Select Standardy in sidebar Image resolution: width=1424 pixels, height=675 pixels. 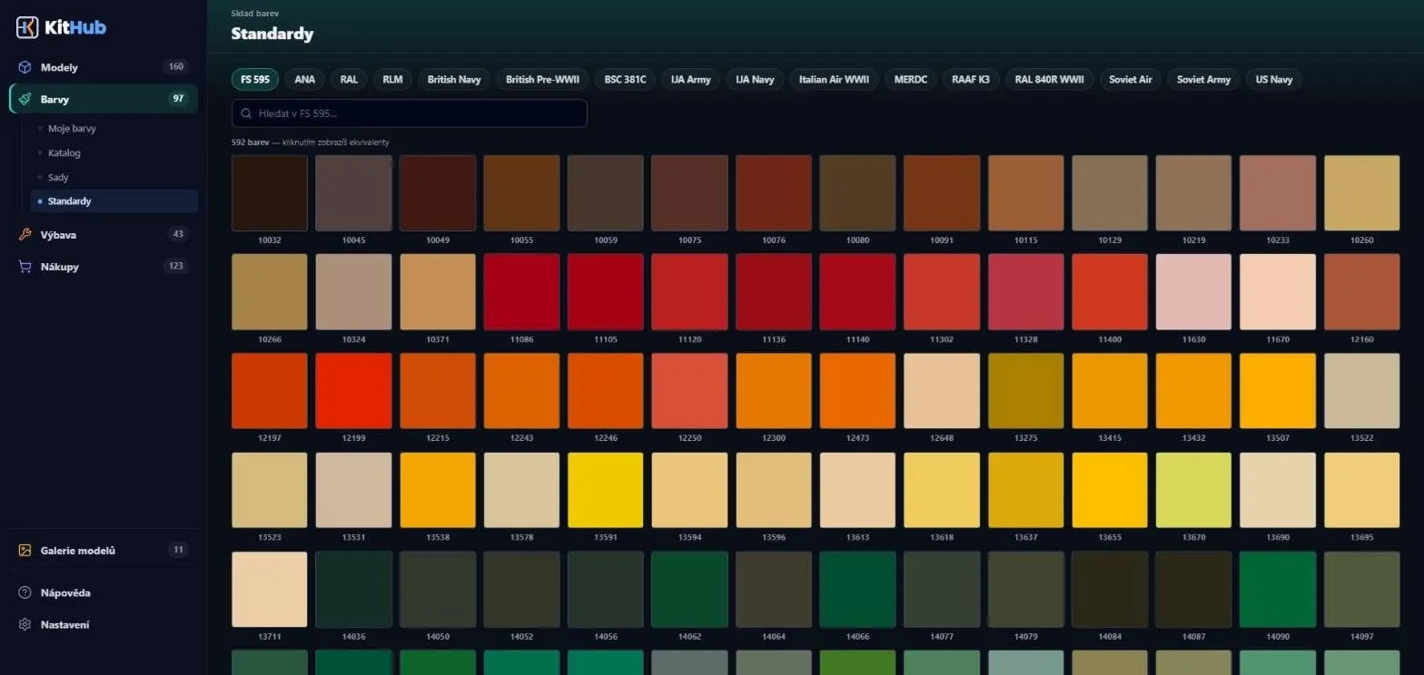coord(114,201)
